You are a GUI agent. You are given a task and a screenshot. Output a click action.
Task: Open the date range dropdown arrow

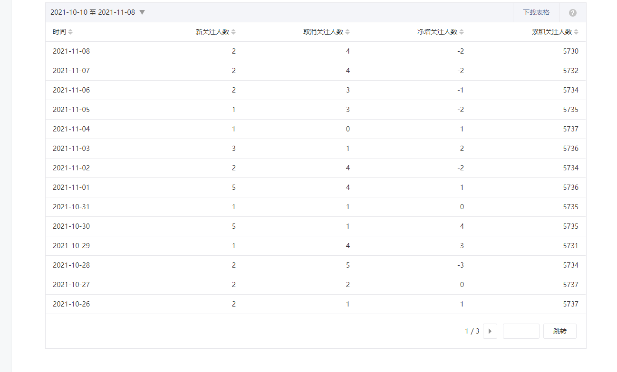click(x=142, y=12)
